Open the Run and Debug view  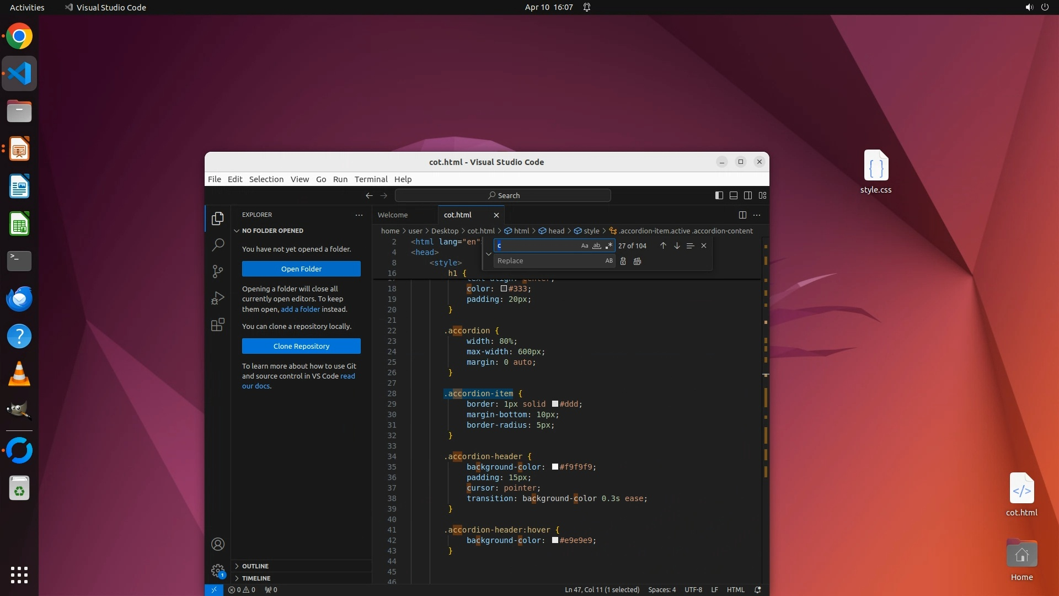pyautogui.click(x=218, y=298)
